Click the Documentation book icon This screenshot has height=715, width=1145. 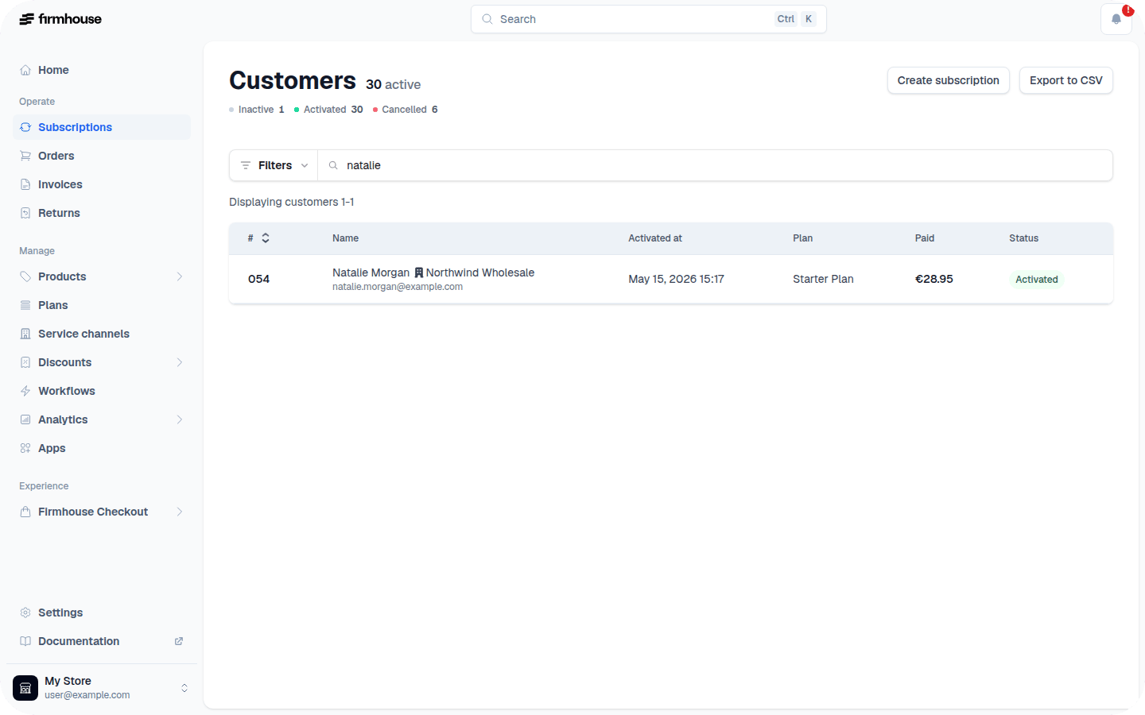(25, 641)
